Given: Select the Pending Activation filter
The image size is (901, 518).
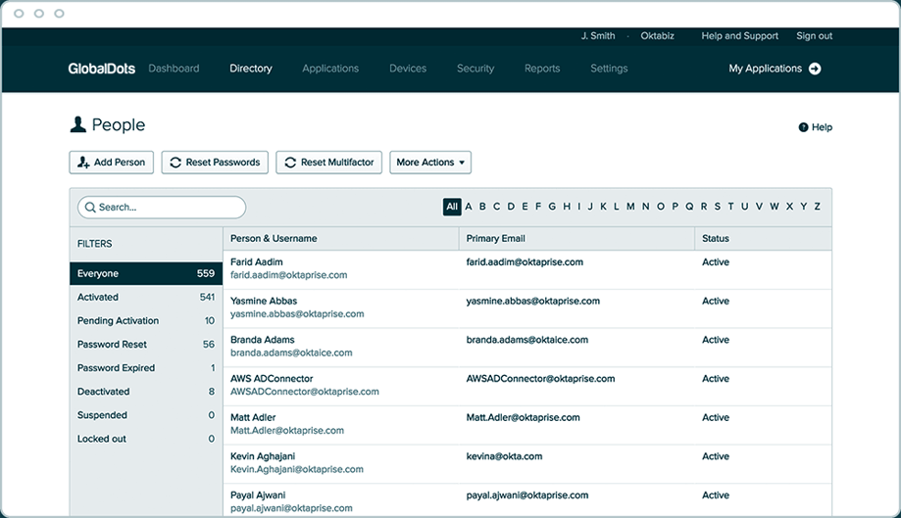Looking at the screenshot, I should click(x=146, y=320).
